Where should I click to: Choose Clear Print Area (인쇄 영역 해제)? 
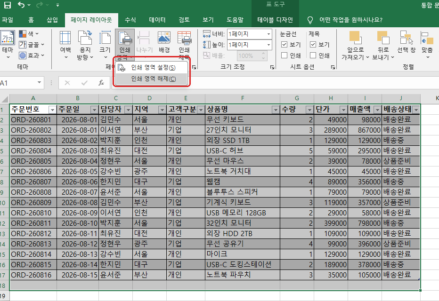pos(152,79)
